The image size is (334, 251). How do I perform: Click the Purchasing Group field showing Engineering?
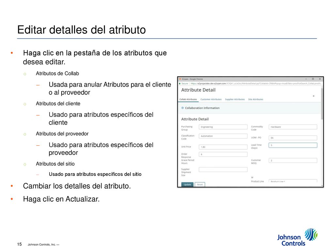pos(223,127)
